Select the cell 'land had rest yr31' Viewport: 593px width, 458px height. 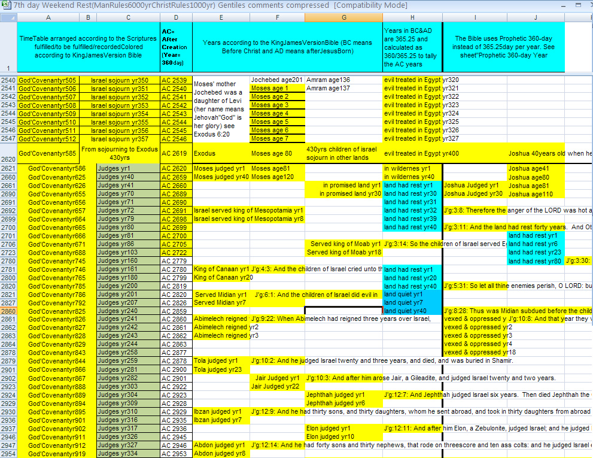click(413, 202)
